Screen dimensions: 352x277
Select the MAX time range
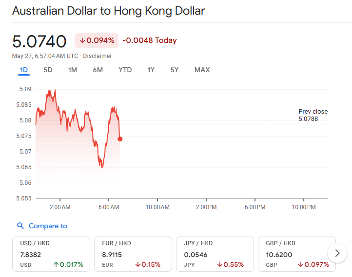click(202, 70)
